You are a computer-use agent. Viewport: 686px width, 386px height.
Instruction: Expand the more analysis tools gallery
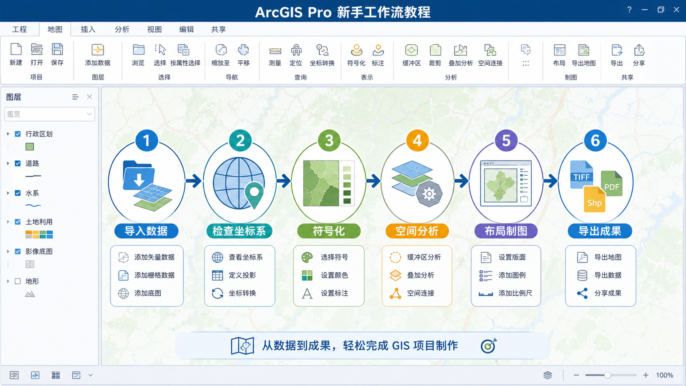(x=526, y=64)
